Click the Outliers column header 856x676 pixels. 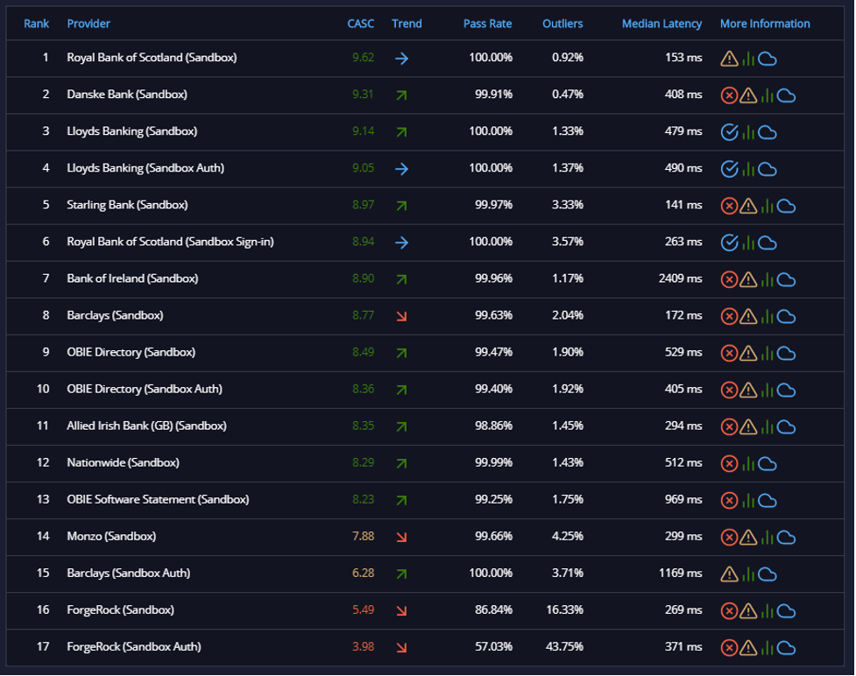point(562,24)
